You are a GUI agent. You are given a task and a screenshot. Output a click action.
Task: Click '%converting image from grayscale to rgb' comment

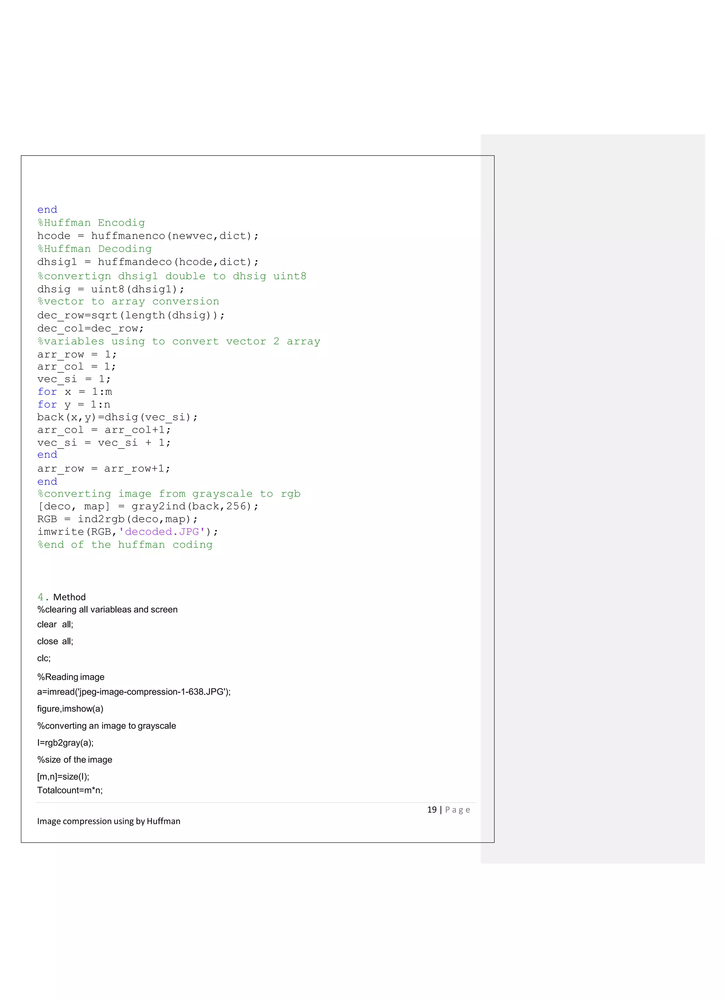(169, 494)
